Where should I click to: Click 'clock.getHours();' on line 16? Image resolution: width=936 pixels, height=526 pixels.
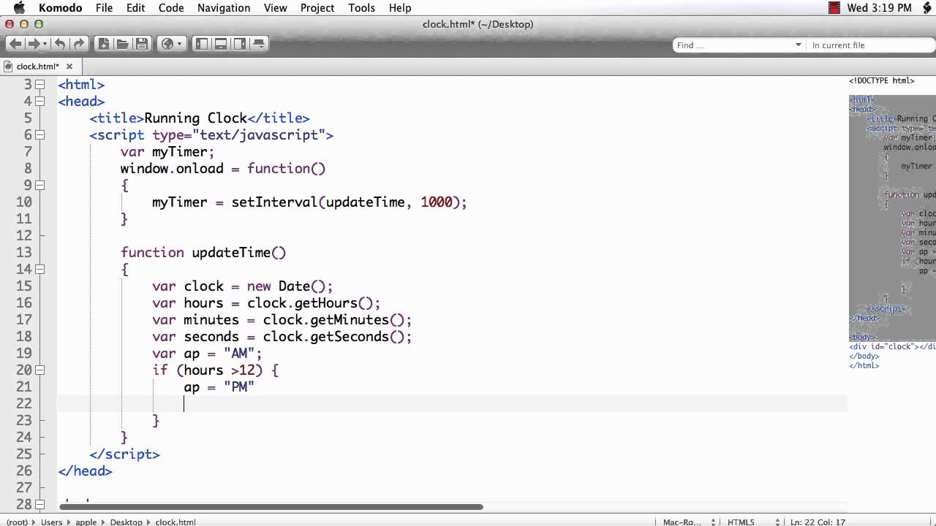pos(314,303)
